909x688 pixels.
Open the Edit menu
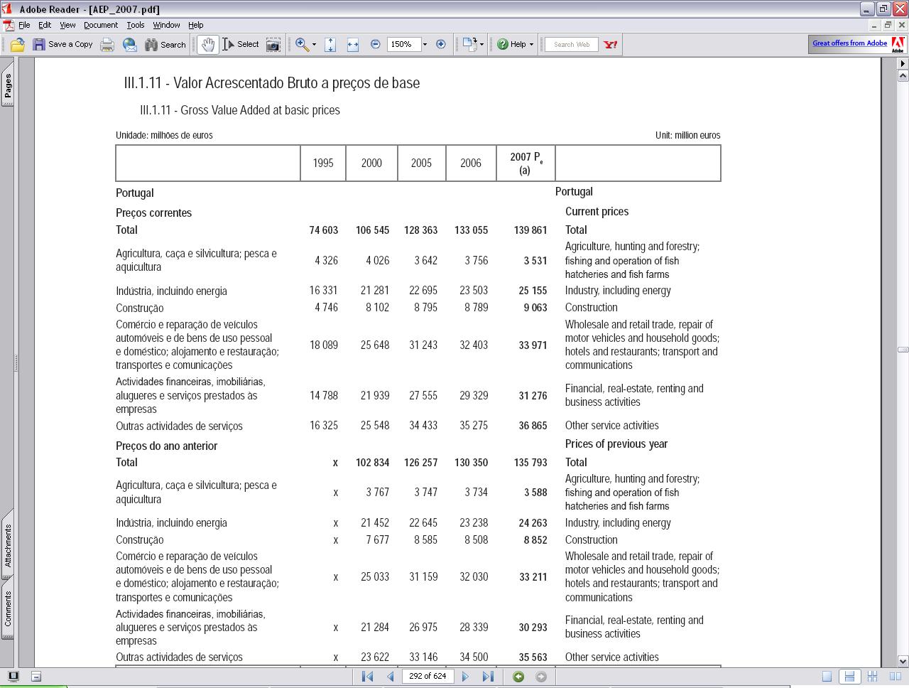(x=45, y=25)
